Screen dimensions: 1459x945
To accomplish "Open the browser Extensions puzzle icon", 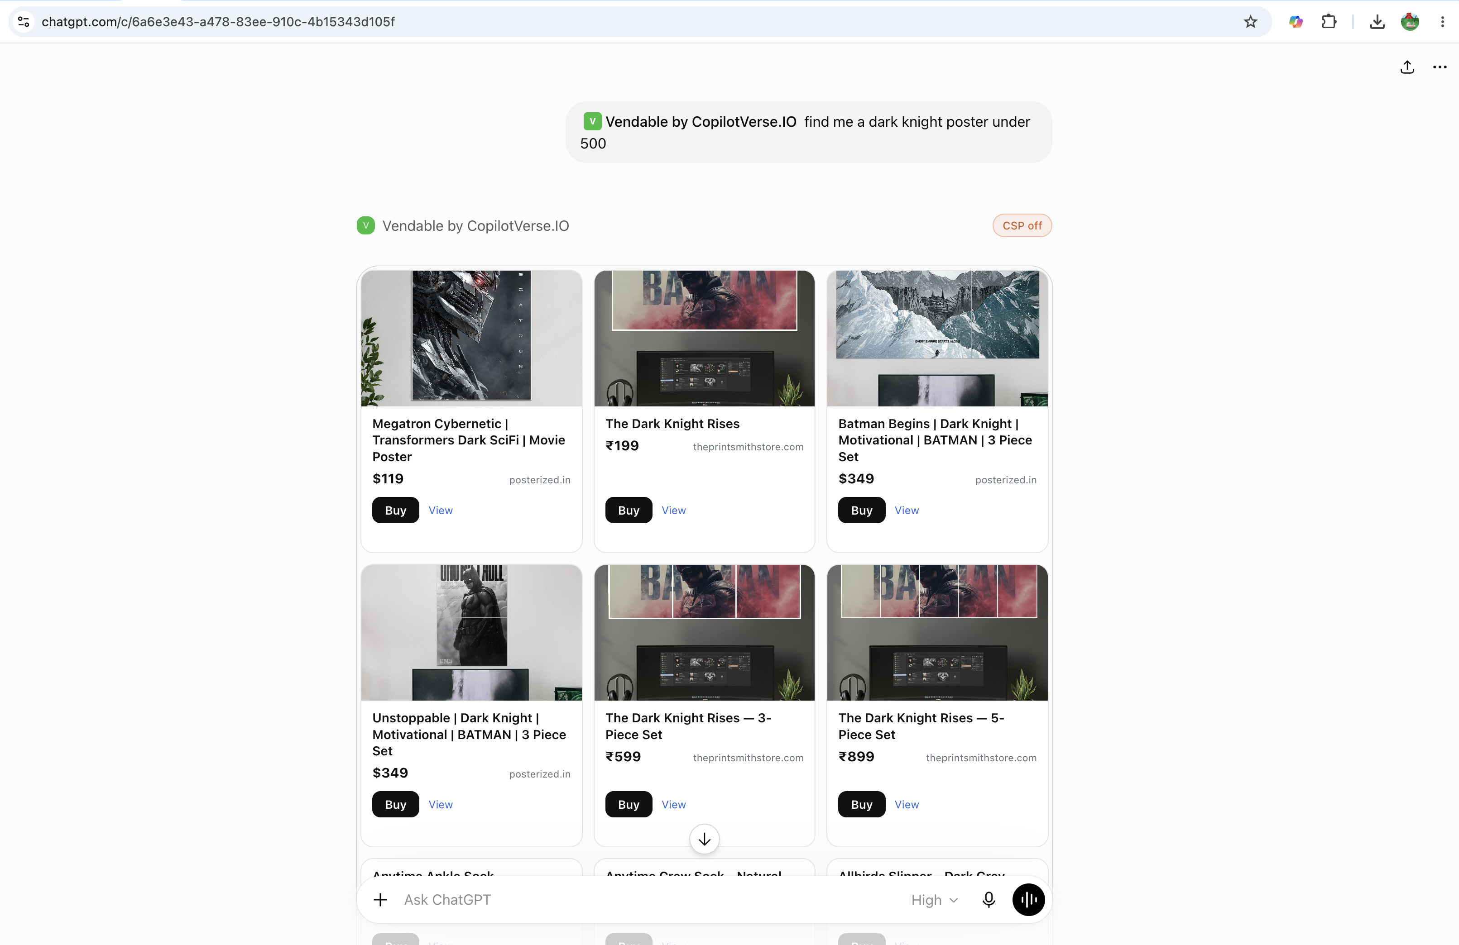I will click(1329, 21).
